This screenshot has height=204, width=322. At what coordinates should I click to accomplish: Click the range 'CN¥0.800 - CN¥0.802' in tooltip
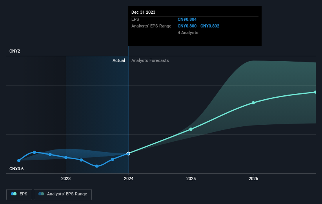[x=198, y=26]
